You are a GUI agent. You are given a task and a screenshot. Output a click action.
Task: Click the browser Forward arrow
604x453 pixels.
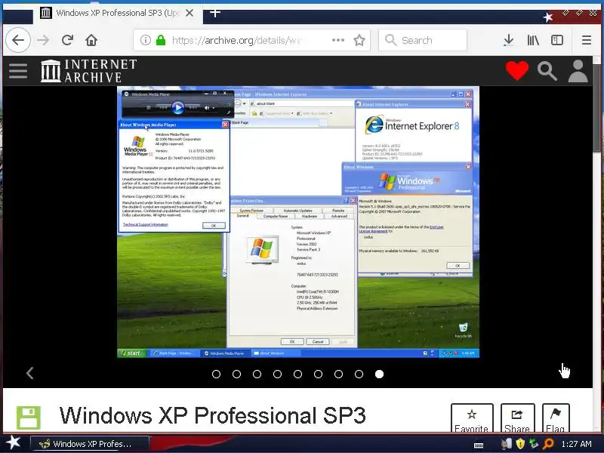(43, 40)
